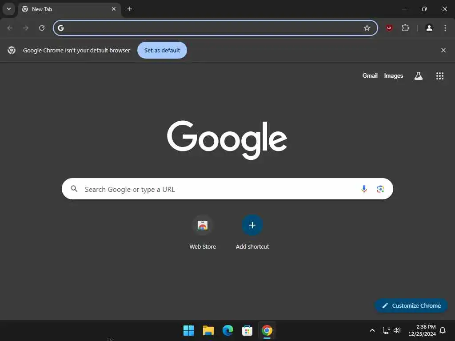
Task: Bookmark this tab with star icon
Action: 367,28
